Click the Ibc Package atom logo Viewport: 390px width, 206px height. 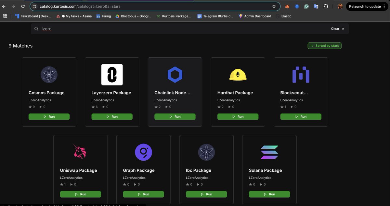pos(206,152)
